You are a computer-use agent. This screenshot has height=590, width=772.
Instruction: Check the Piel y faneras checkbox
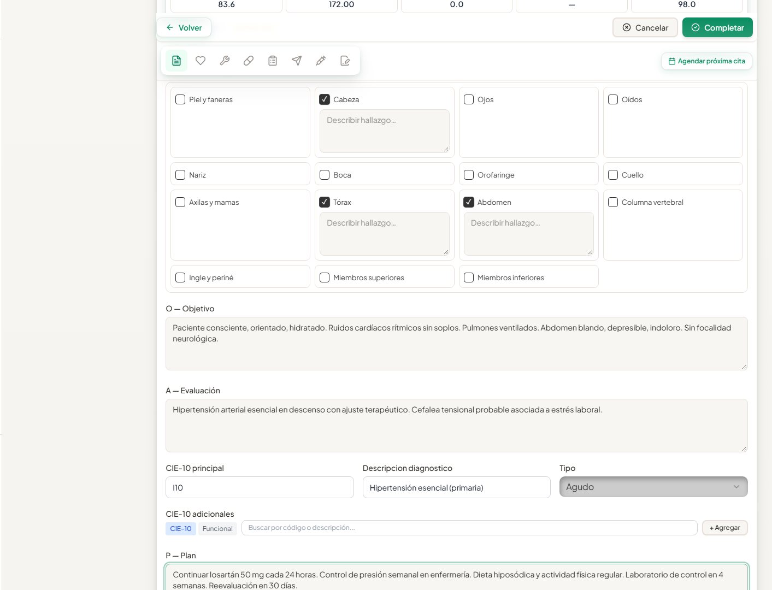(180, 99)
